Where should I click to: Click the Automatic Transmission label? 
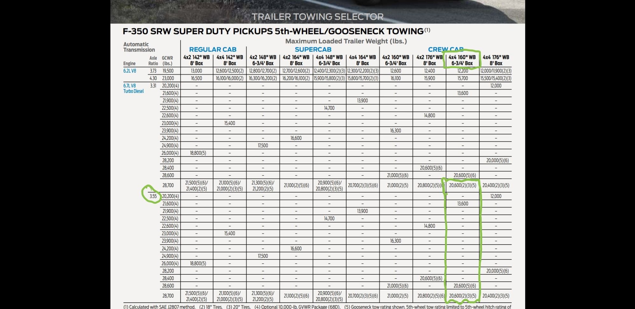point(139,47)
